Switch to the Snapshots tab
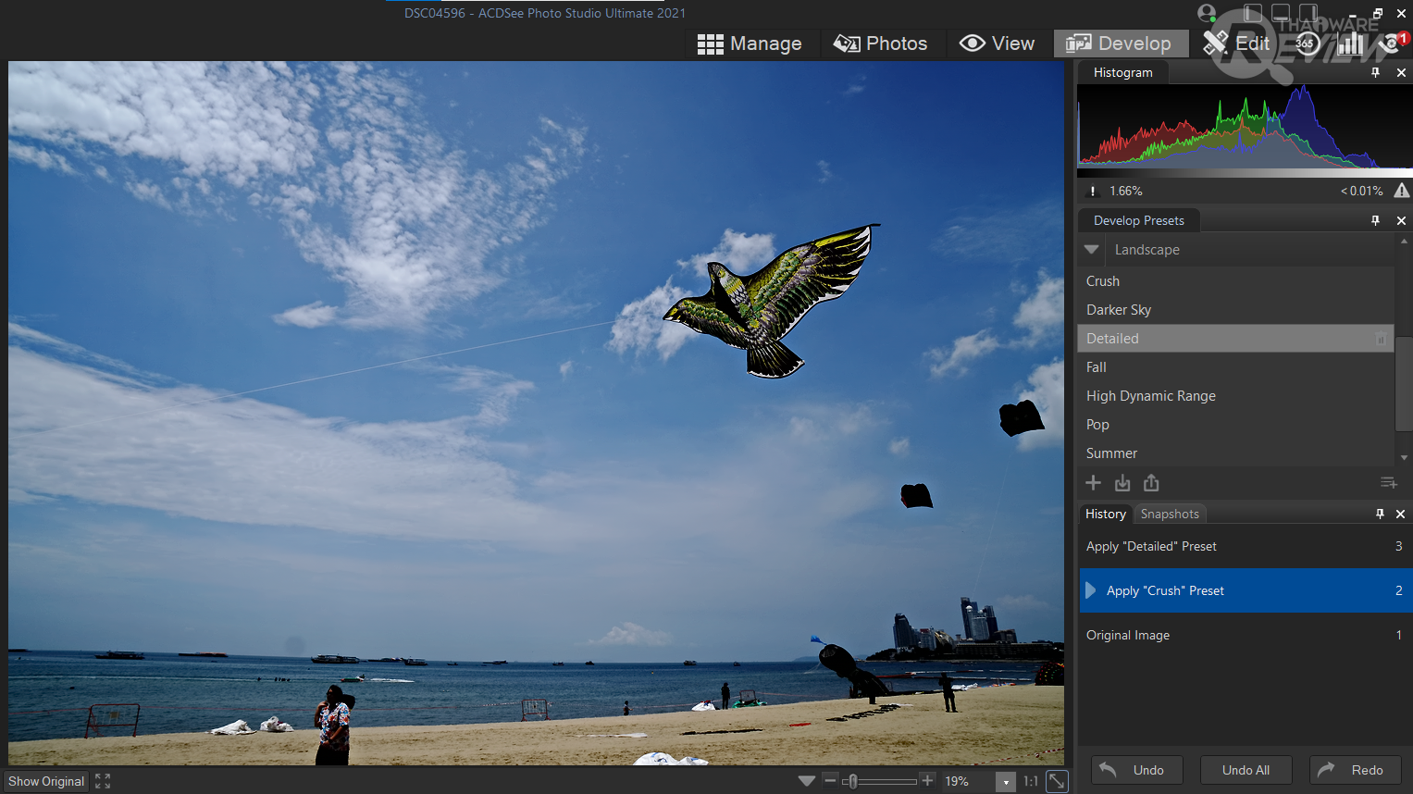1413x794 pixels. 1170,514
